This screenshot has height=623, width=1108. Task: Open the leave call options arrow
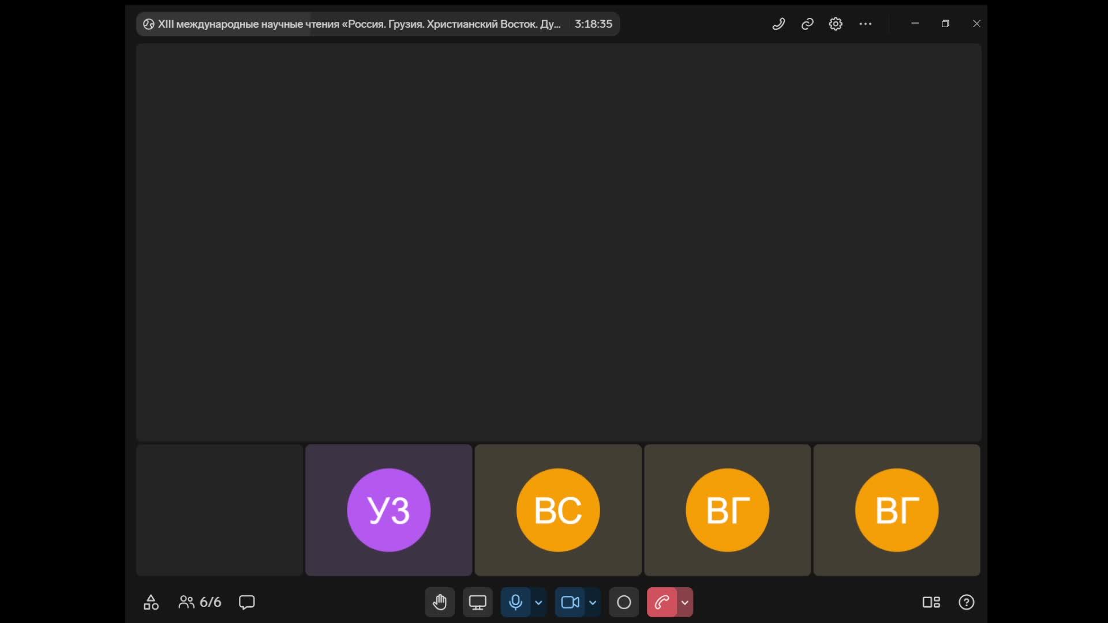tap(685, 602)
